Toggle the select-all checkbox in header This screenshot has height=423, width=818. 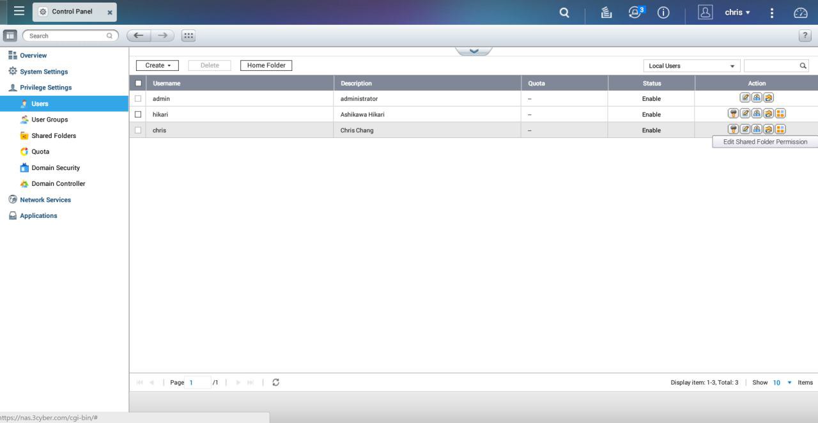pos(138,83)
